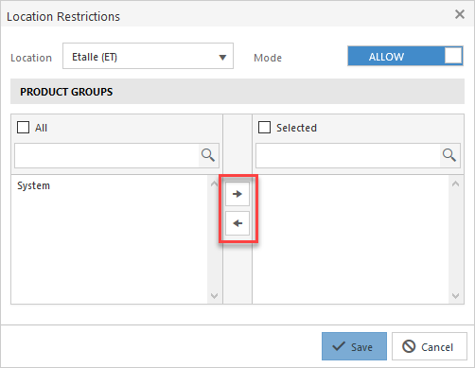This screenshot has width=475, height=368.
Task: Click down arrow of Selected list scrollbar
Action: point(455,296)
